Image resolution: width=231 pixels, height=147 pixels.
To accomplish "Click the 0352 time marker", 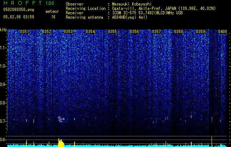I will coord(47,32).
